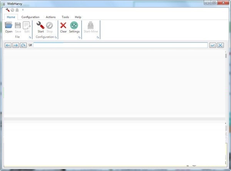Click the Open folder icon
This screenshot has height=171, width=231.
tap(8, 26)
